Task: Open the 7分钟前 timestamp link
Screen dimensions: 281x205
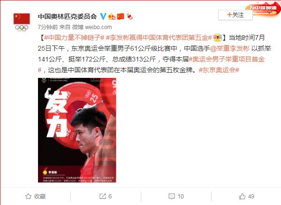Action: 48,27
